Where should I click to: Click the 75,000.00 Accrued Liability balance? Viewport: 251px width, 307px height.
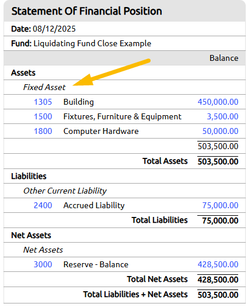(220, 205)
